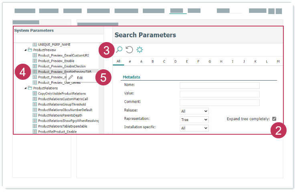
Task: Click the table icon beside UNIQUE_PGRP_NAME
Action: tap(34, 44)
